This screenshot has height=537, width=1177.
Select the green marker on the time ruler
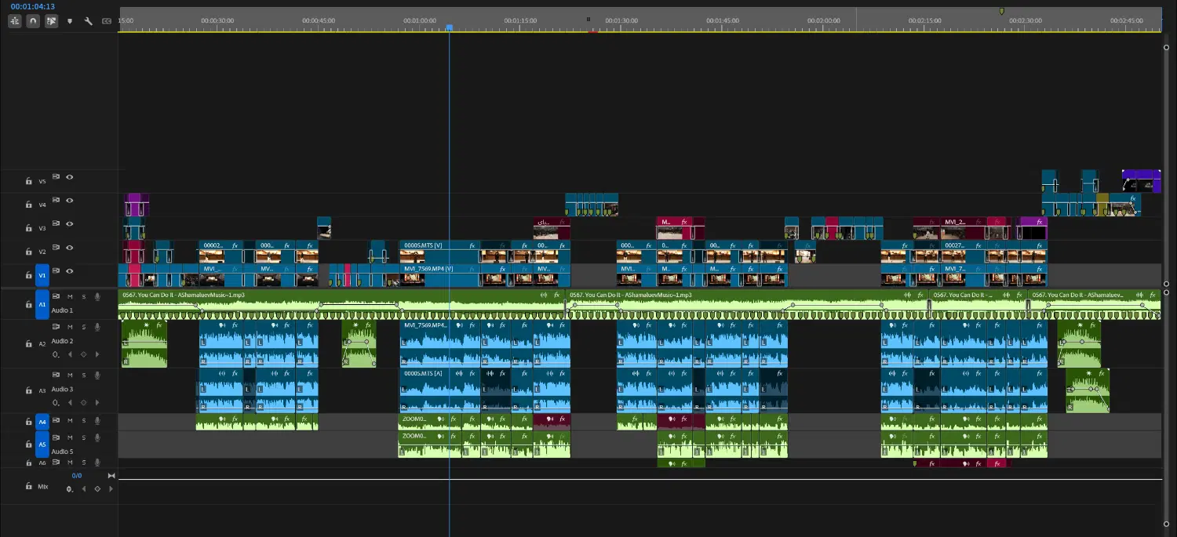(1001, 11)
